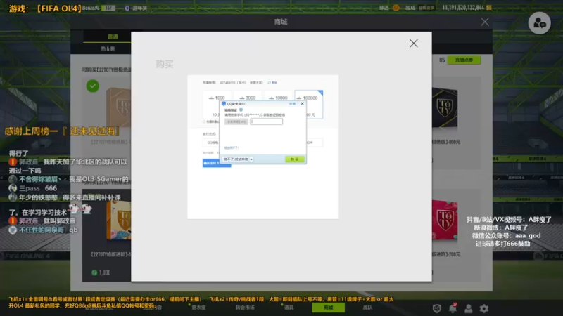Select the QQ卡 payment method
Screen dimensions: 563x316
click(x=315, y=143)
